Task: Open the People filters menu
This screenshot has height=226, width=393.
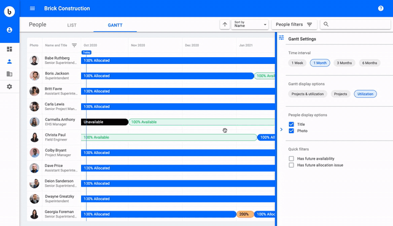Action: click(294, 25)
